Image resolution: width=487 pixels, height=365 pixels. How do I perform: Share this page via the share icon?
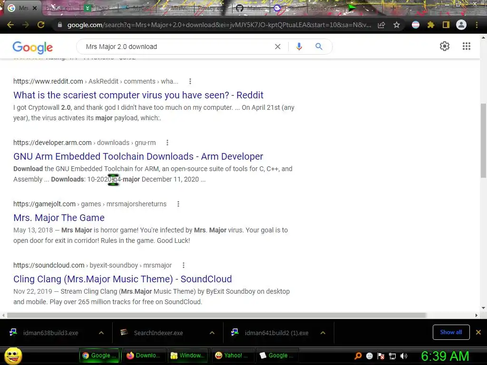click(381, 25)
